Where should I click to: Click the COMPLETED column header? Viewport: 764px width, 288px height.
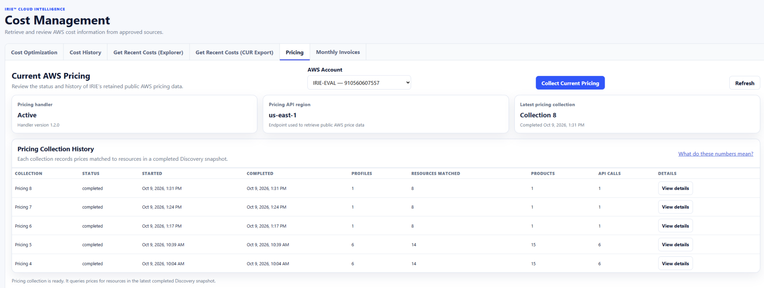click(260, 173)
